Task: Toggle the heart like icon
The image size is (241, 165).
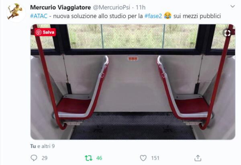Action: click(x=143, y=158)
